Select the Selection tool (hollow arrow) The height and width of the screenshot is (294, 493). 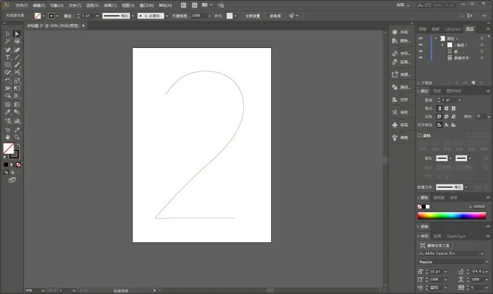[x=7, y=34]
